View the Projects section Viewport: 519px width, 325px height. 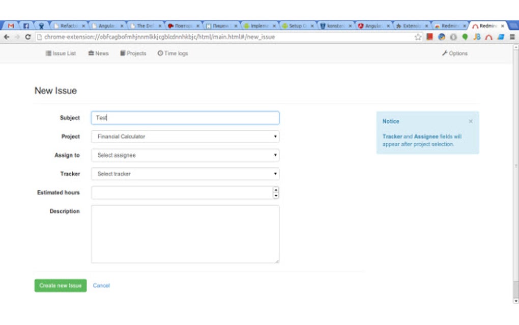(x=133, y=53)
